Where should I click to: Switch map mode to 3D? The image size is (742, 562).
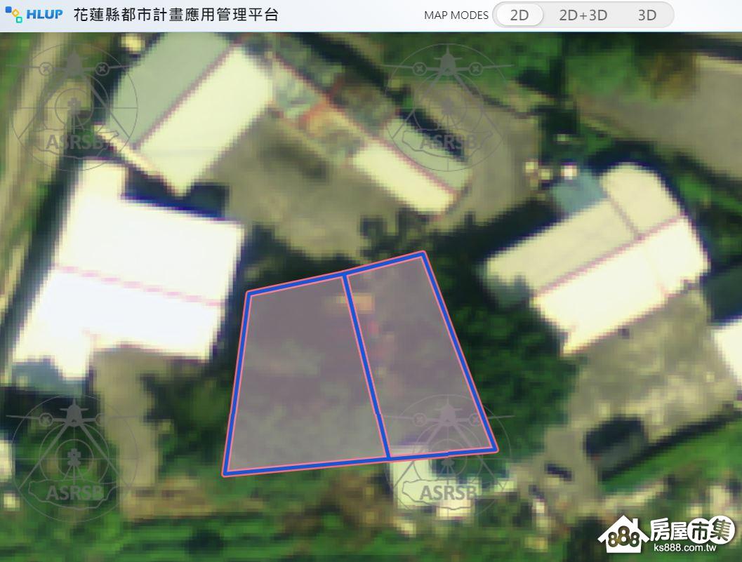point(647,15)
